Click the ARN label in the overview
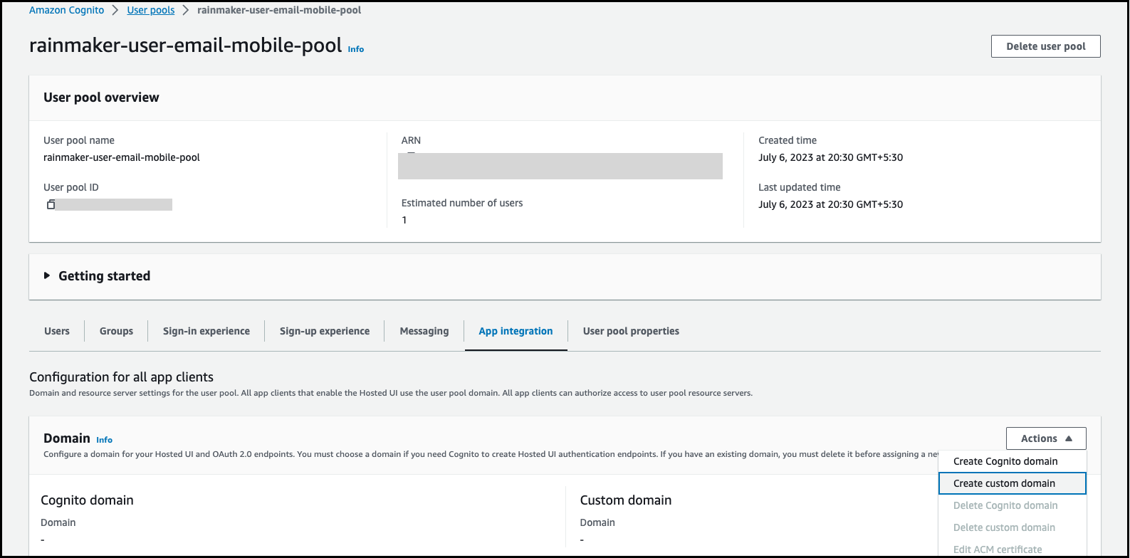Screen dimensions: 1130x558 tap(411, 140)
